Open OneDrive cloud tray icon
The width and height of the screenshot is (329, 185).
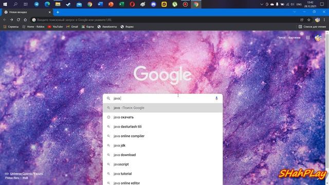tap(272, 4)
